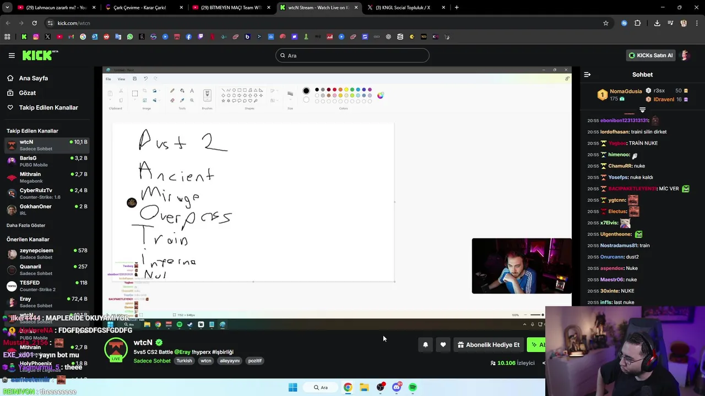Switch to KNGL Social Topluluk X tab

coord(405,8)
